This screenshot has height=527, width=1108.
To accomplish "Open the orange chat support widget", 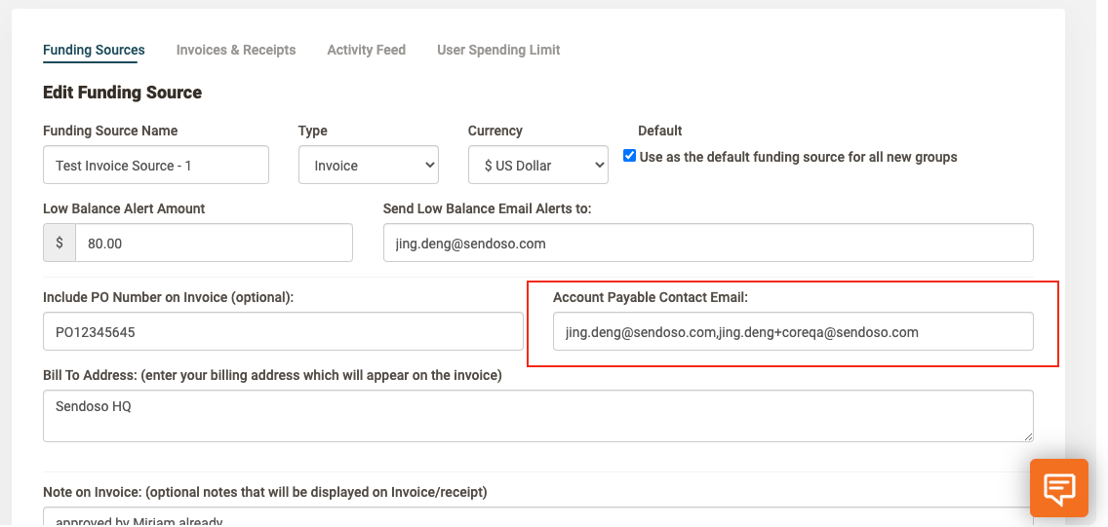I will click(x=1059, y=487).
